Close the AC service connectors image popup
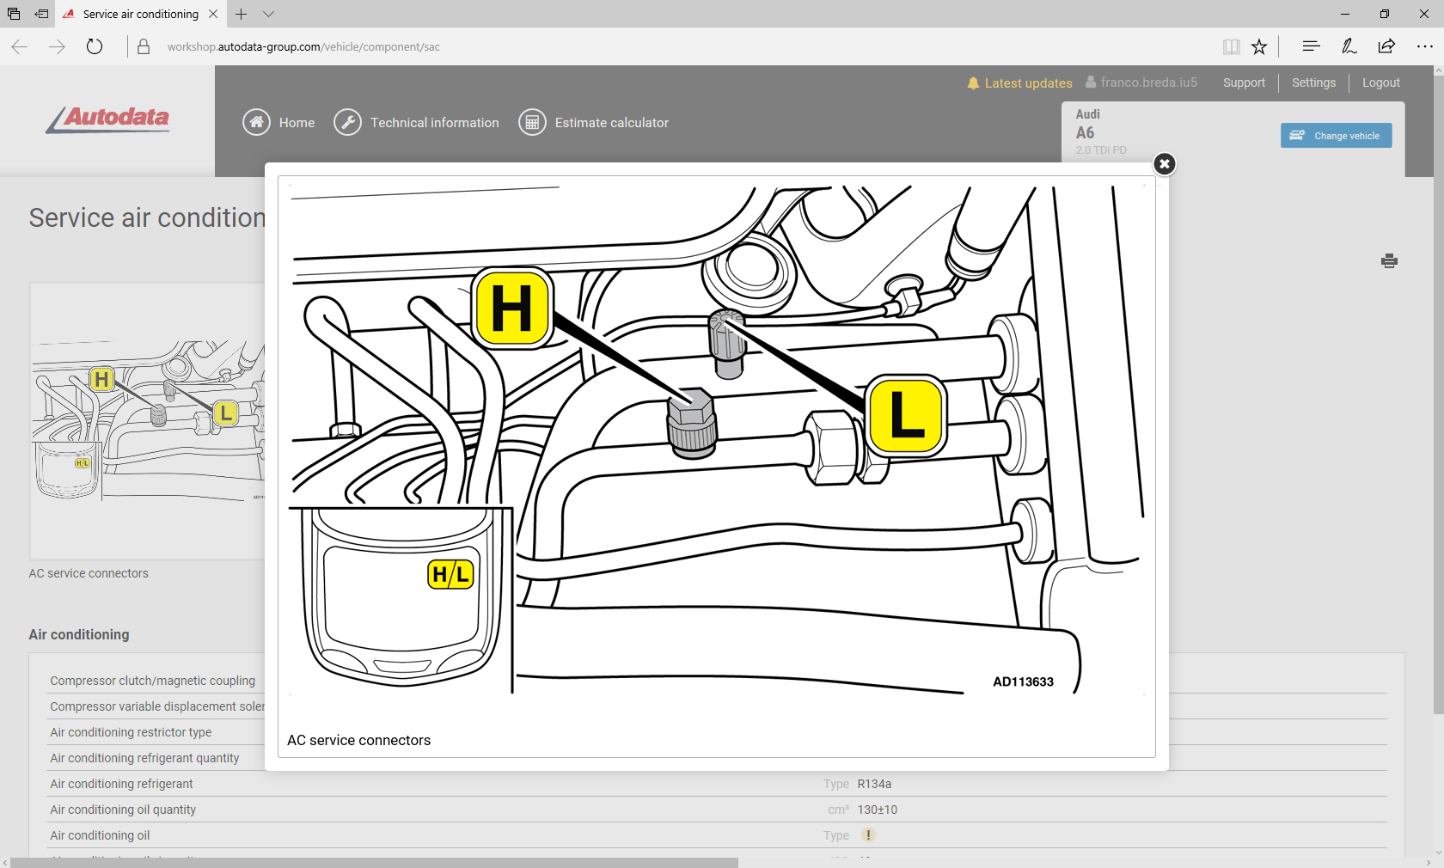Viewport: 1444px width, 868px height. (1164, 164)
